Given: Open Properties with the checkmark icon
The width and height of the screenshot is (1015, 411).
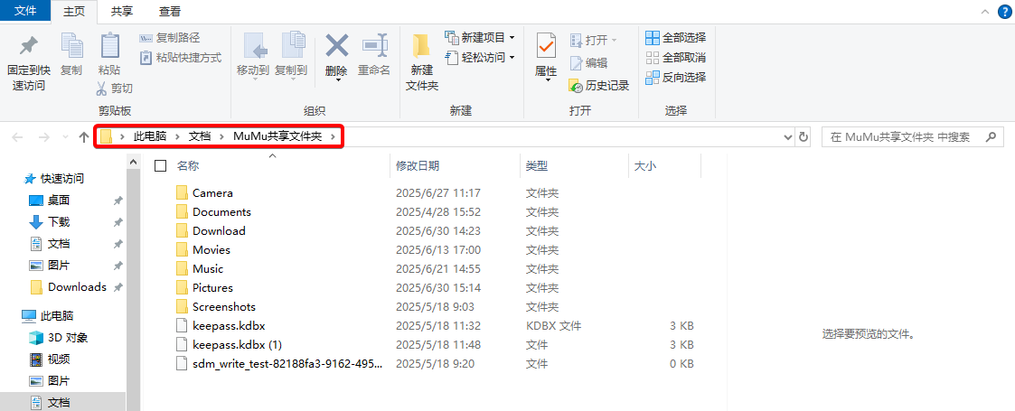Looking at the screenshot, I should point(546,47).
